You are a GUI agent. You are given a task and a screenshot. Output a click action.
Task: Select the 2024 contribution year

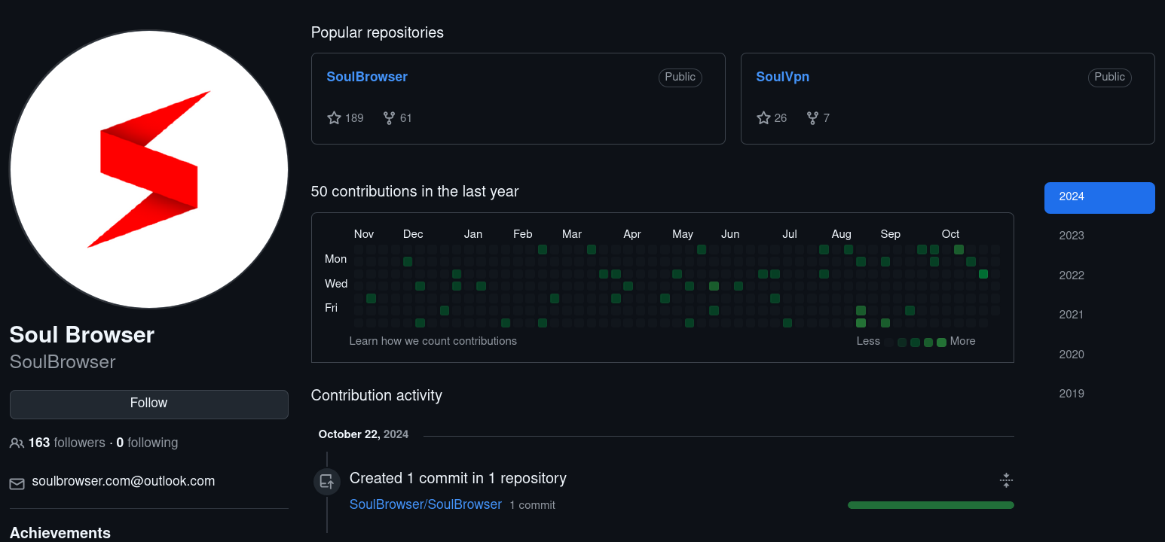(x=1099, y=197)
